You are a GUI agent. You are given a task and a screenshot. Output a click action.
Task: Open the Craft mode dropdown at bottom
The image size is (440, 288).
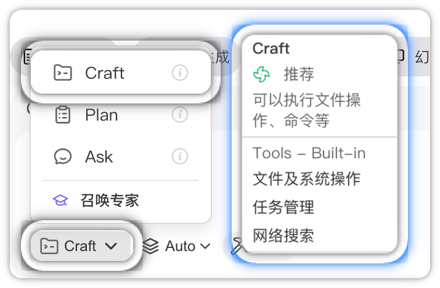click(79, 246)
